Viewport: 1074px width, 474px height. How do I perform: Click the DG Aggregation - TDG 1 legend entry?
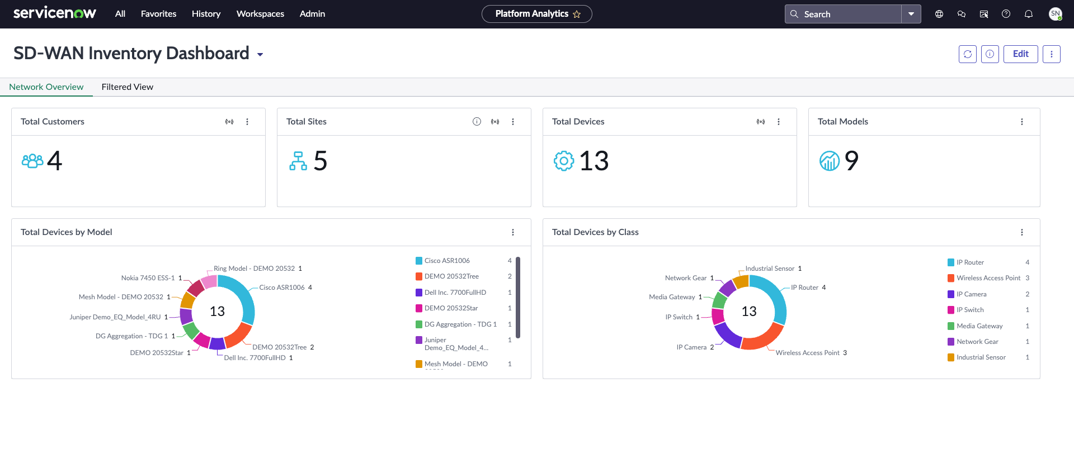(x=464, y=324)
